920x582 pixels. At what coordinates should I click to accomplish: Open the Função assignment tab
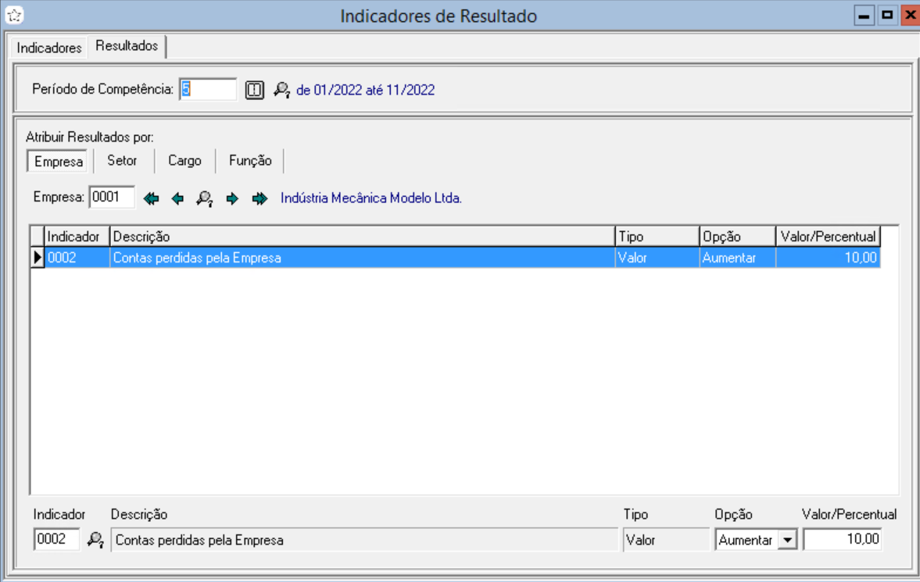(250, 161)
